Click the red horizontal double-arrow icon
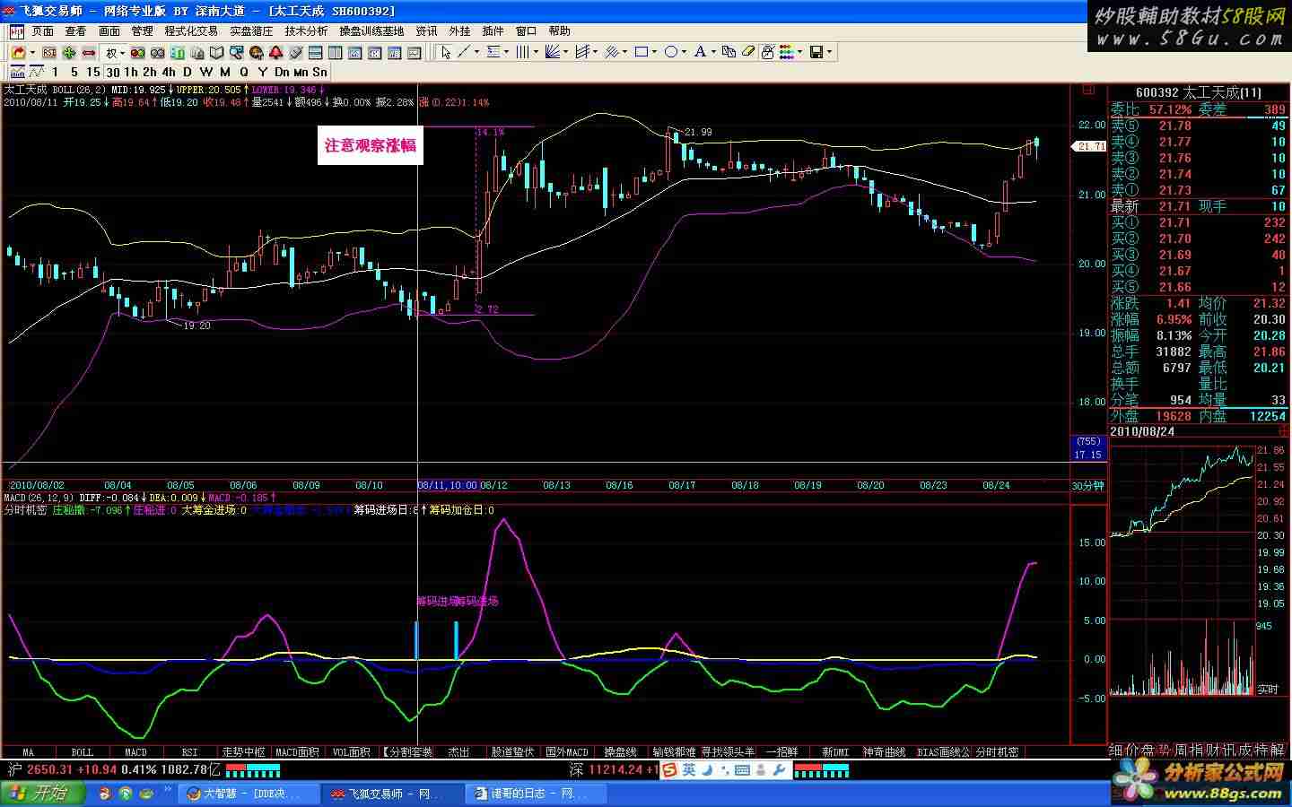Image resolution: width=1292 pixels, height=807 pixels. pos(89,53)
